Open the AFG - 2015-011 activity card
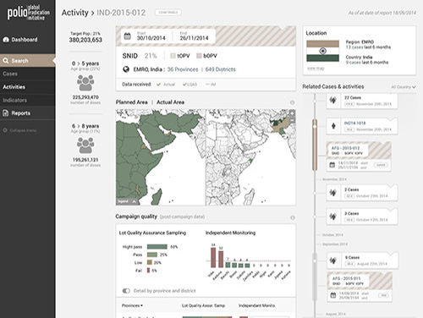 pyautogui.click(x=360, y=287)
